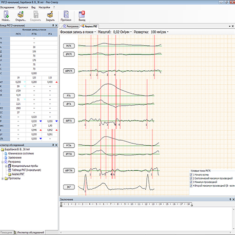235x235 pixels.
Task: Toggle checkbox 4 Второй максимум производной
Action: [x=191, y=186]
